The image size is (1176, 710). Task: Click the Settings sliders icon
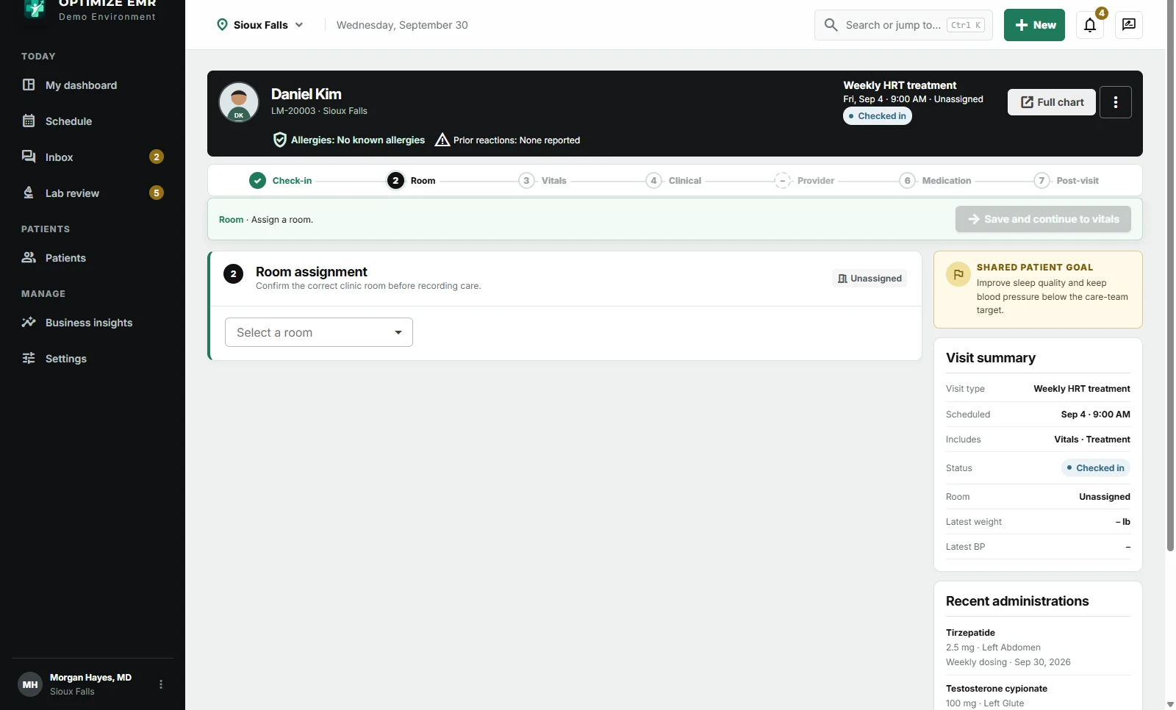(x=29, y=358)
